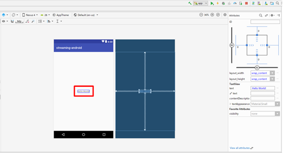Zoom in with the plus magnifier
This screenshot has height=153, width=283.
click(x=212, y=15)
